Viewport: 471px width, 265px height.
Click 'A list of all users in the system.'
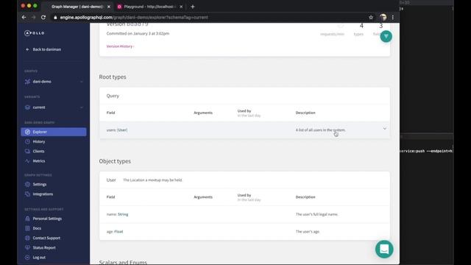pos(321,130)
